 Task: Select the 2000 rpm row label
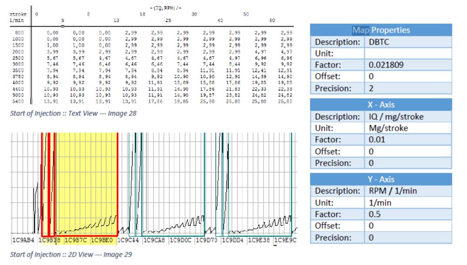tap(18, 52)
